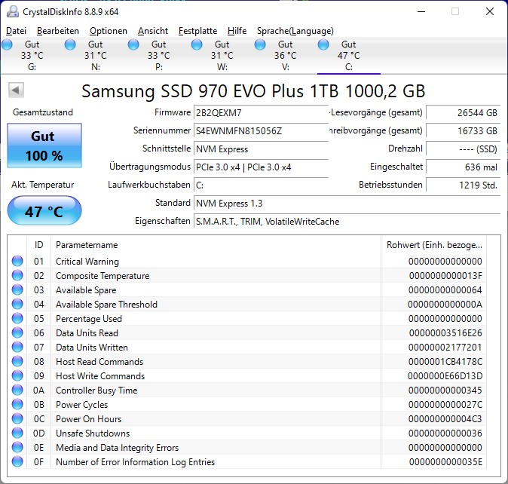
Task: Click status icon of Data Units Written row
Action: coord(17,347)
